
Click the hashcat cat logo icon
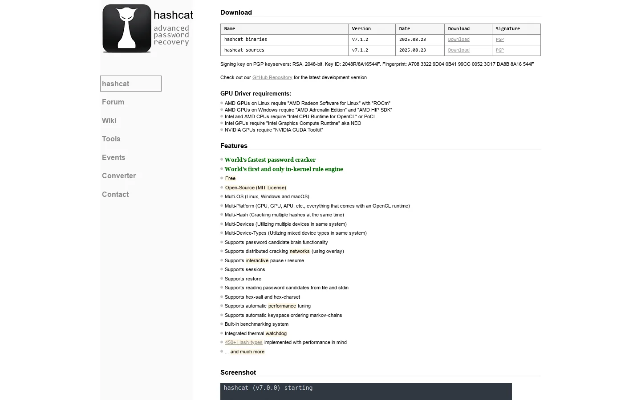[127, 28]
